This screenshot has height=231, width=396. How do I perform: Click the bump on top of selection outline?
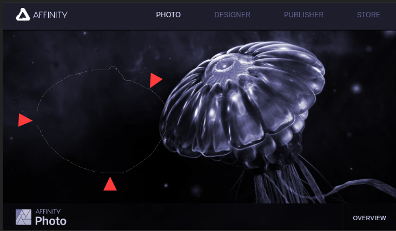point(113,68)
